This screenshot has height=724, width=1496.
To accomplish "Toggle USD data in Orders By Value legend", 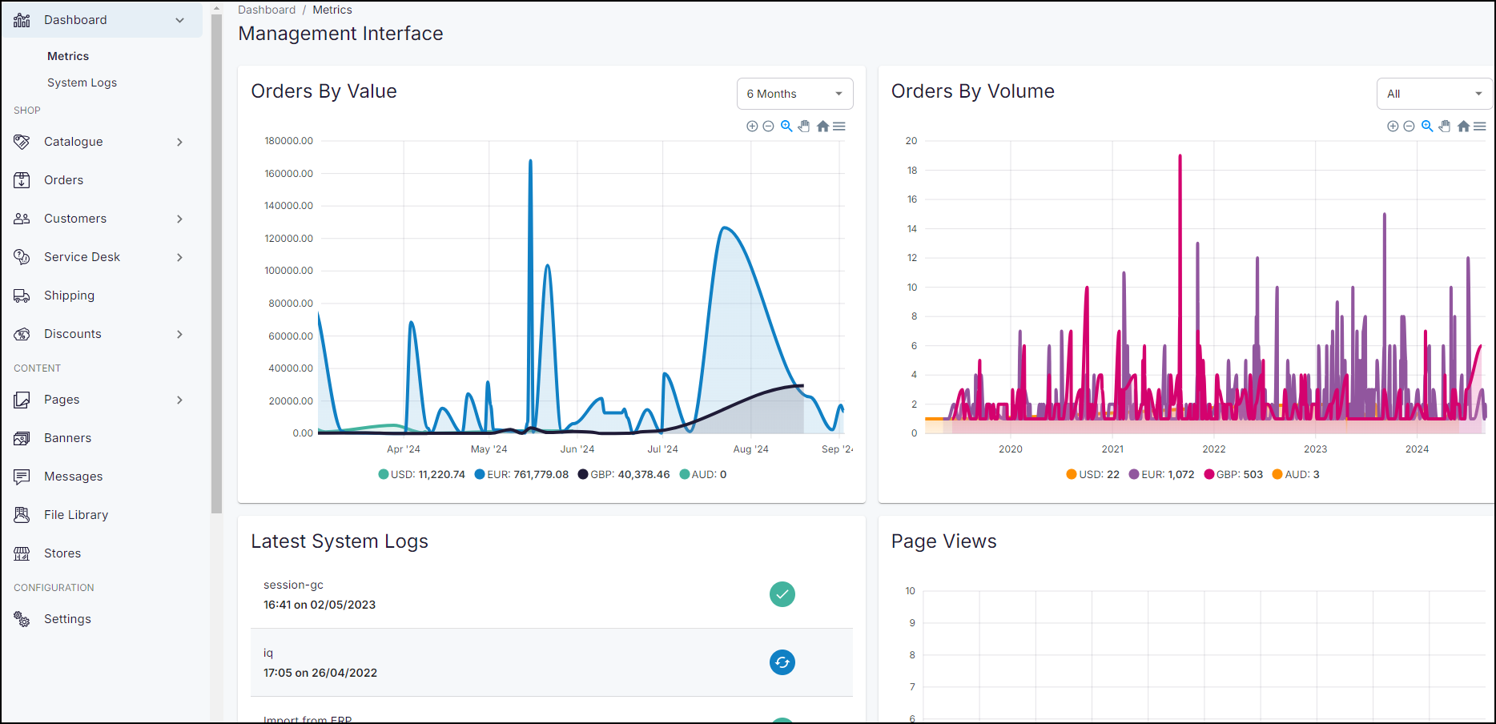I will coord(422,474).
